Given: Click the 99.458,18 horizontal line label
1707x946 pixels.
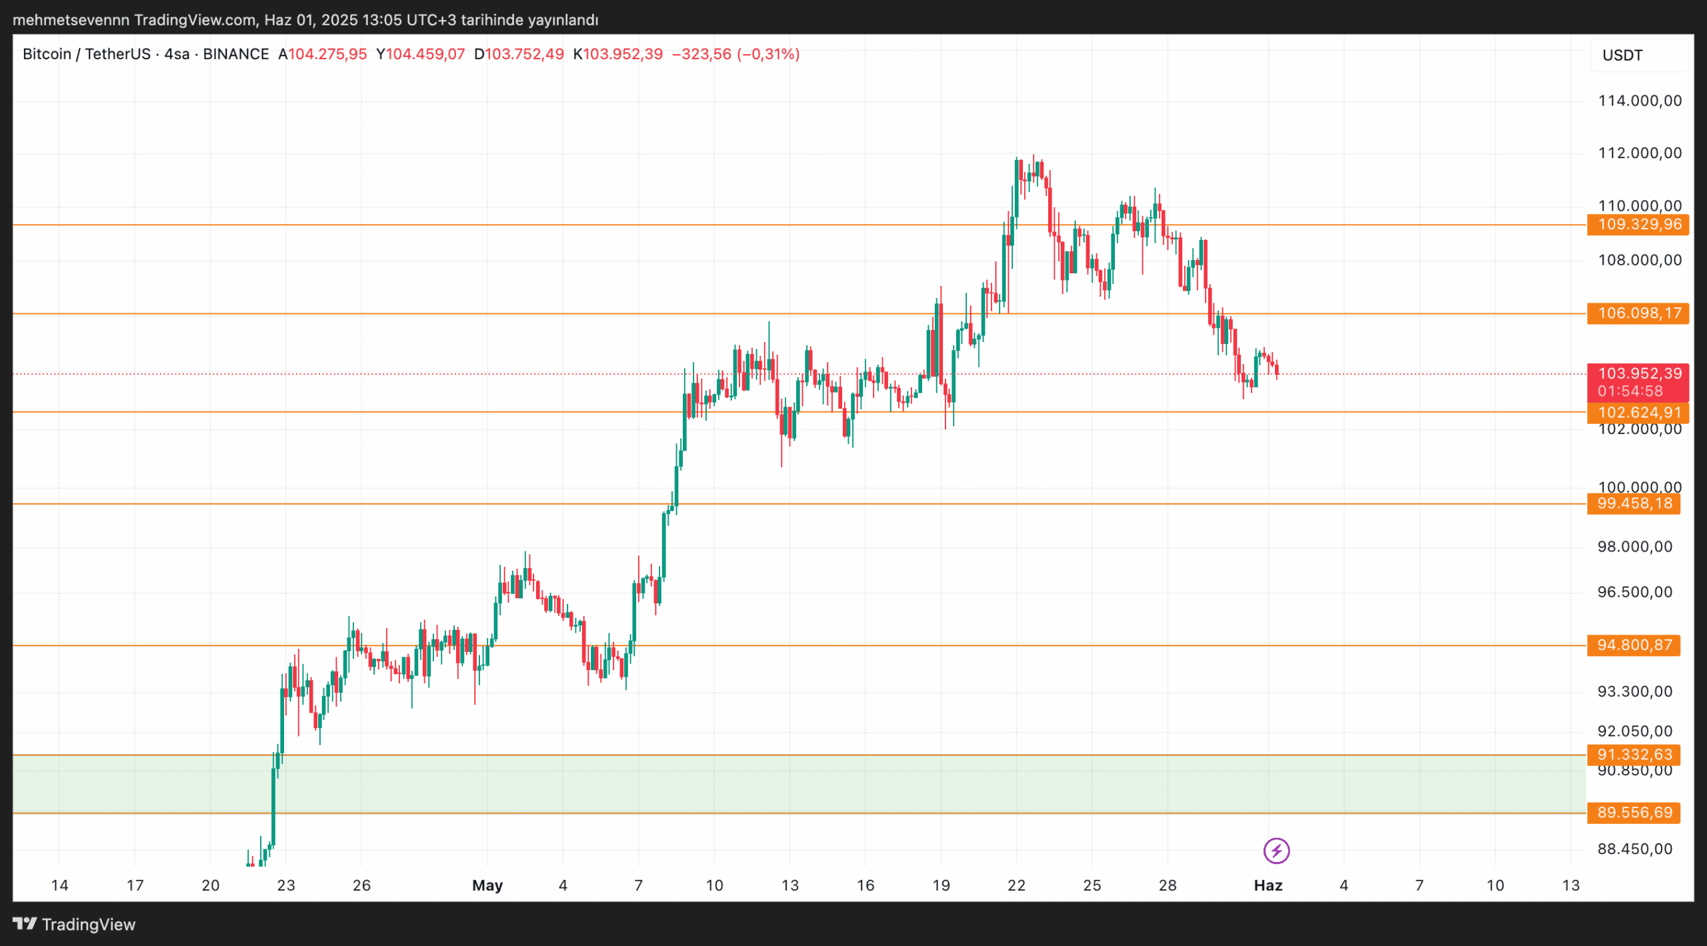Looking at the screenshot, I should pos(1634,503).
